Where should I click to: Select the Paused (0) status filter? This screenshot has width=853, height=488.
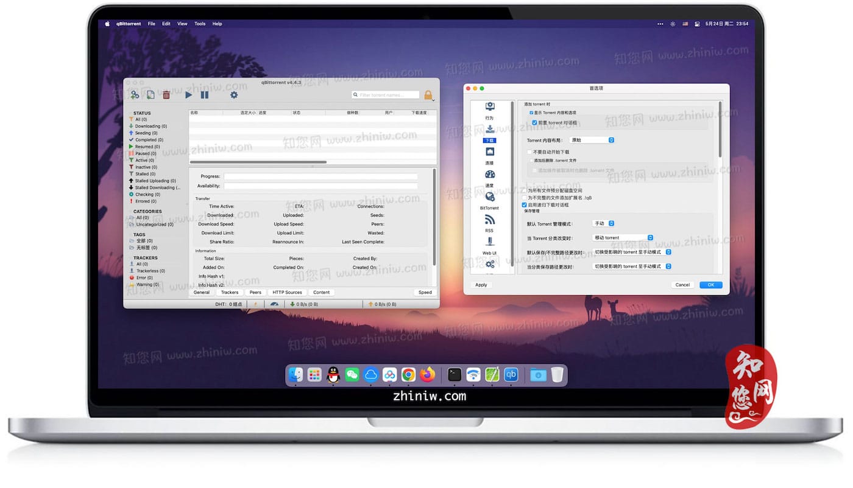[x=143, y=153]
